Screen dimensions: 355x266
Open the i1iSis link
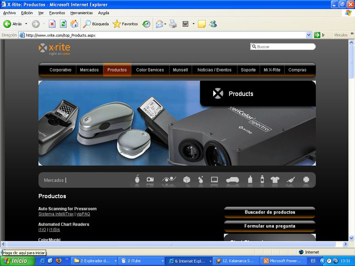pyautogui.click(x=54, y=229)
